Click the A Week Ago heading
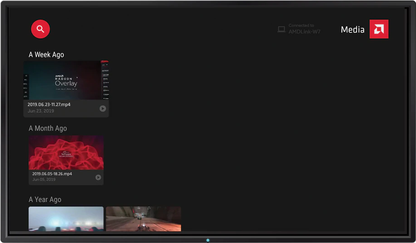Viewport: 416px width, 243px height. (x=46, y=54)
